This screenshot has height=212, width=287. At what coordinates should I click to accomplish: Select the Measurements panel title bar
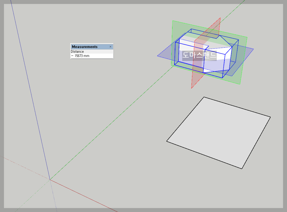pyautogui.click(x=92, y=47)
